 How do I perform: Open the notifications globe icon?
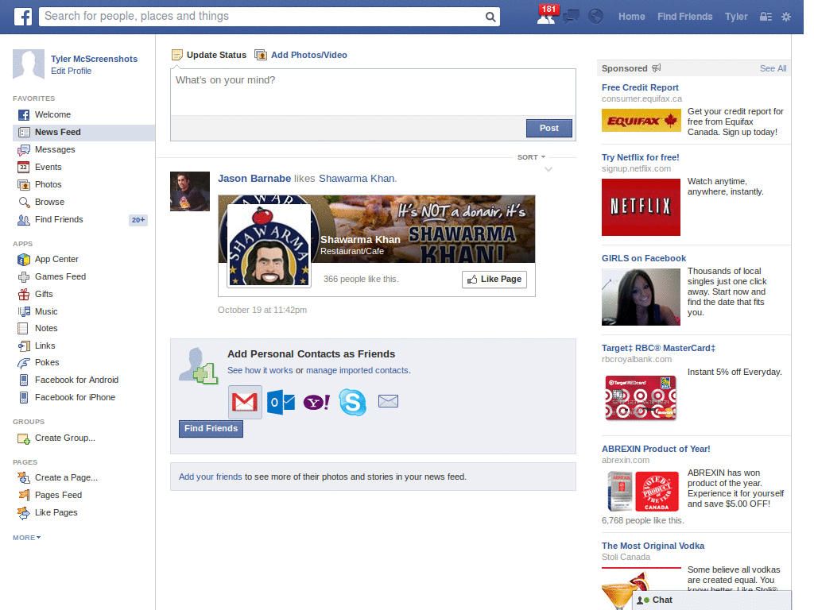(596, 17)
